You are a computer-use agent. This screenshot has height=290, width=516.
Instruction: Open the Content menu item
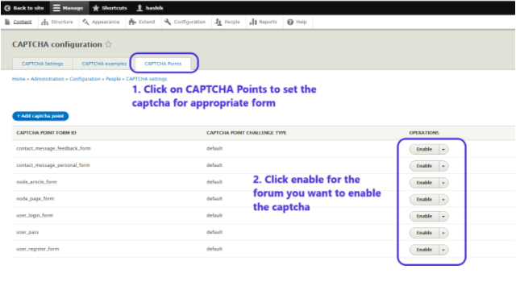[23, 22]
